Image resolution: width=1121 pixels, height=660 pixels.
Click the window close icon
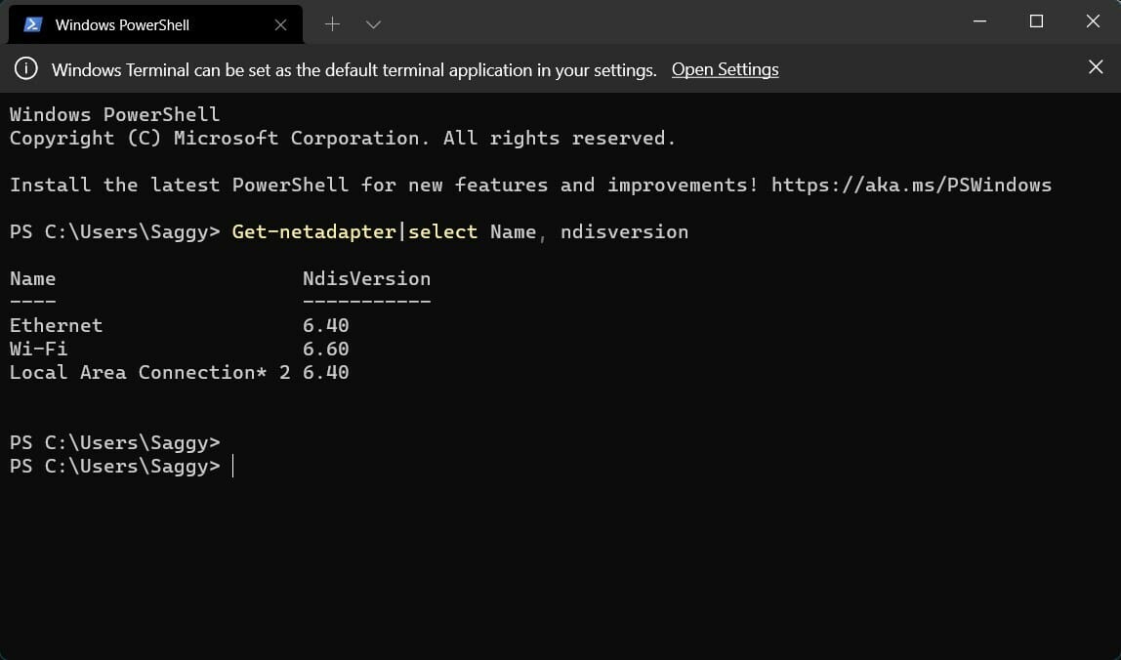point(1095,21)
